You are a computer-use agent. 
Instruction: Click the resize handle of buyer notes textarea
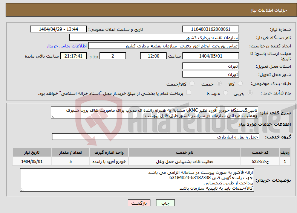tap(22, 189)
